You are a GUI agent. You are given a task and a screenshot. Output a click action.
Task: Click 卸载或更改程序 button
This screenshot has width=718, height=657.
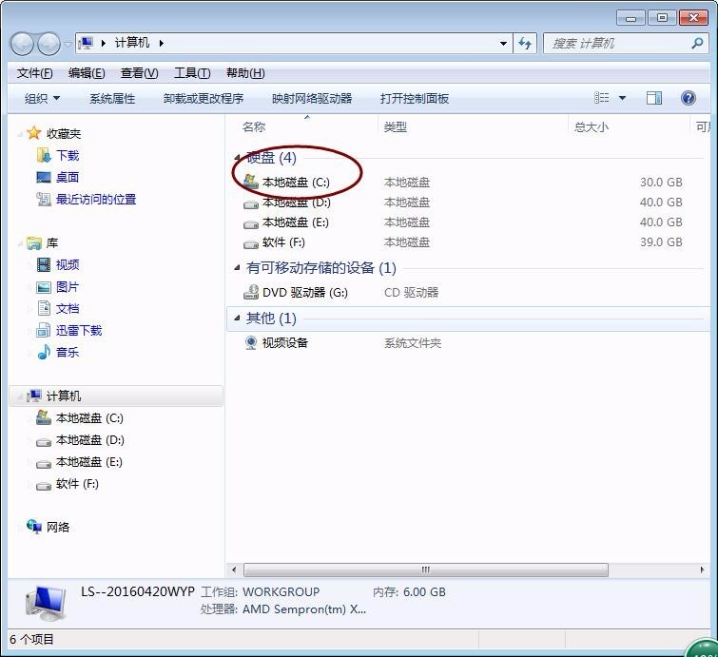204,99
